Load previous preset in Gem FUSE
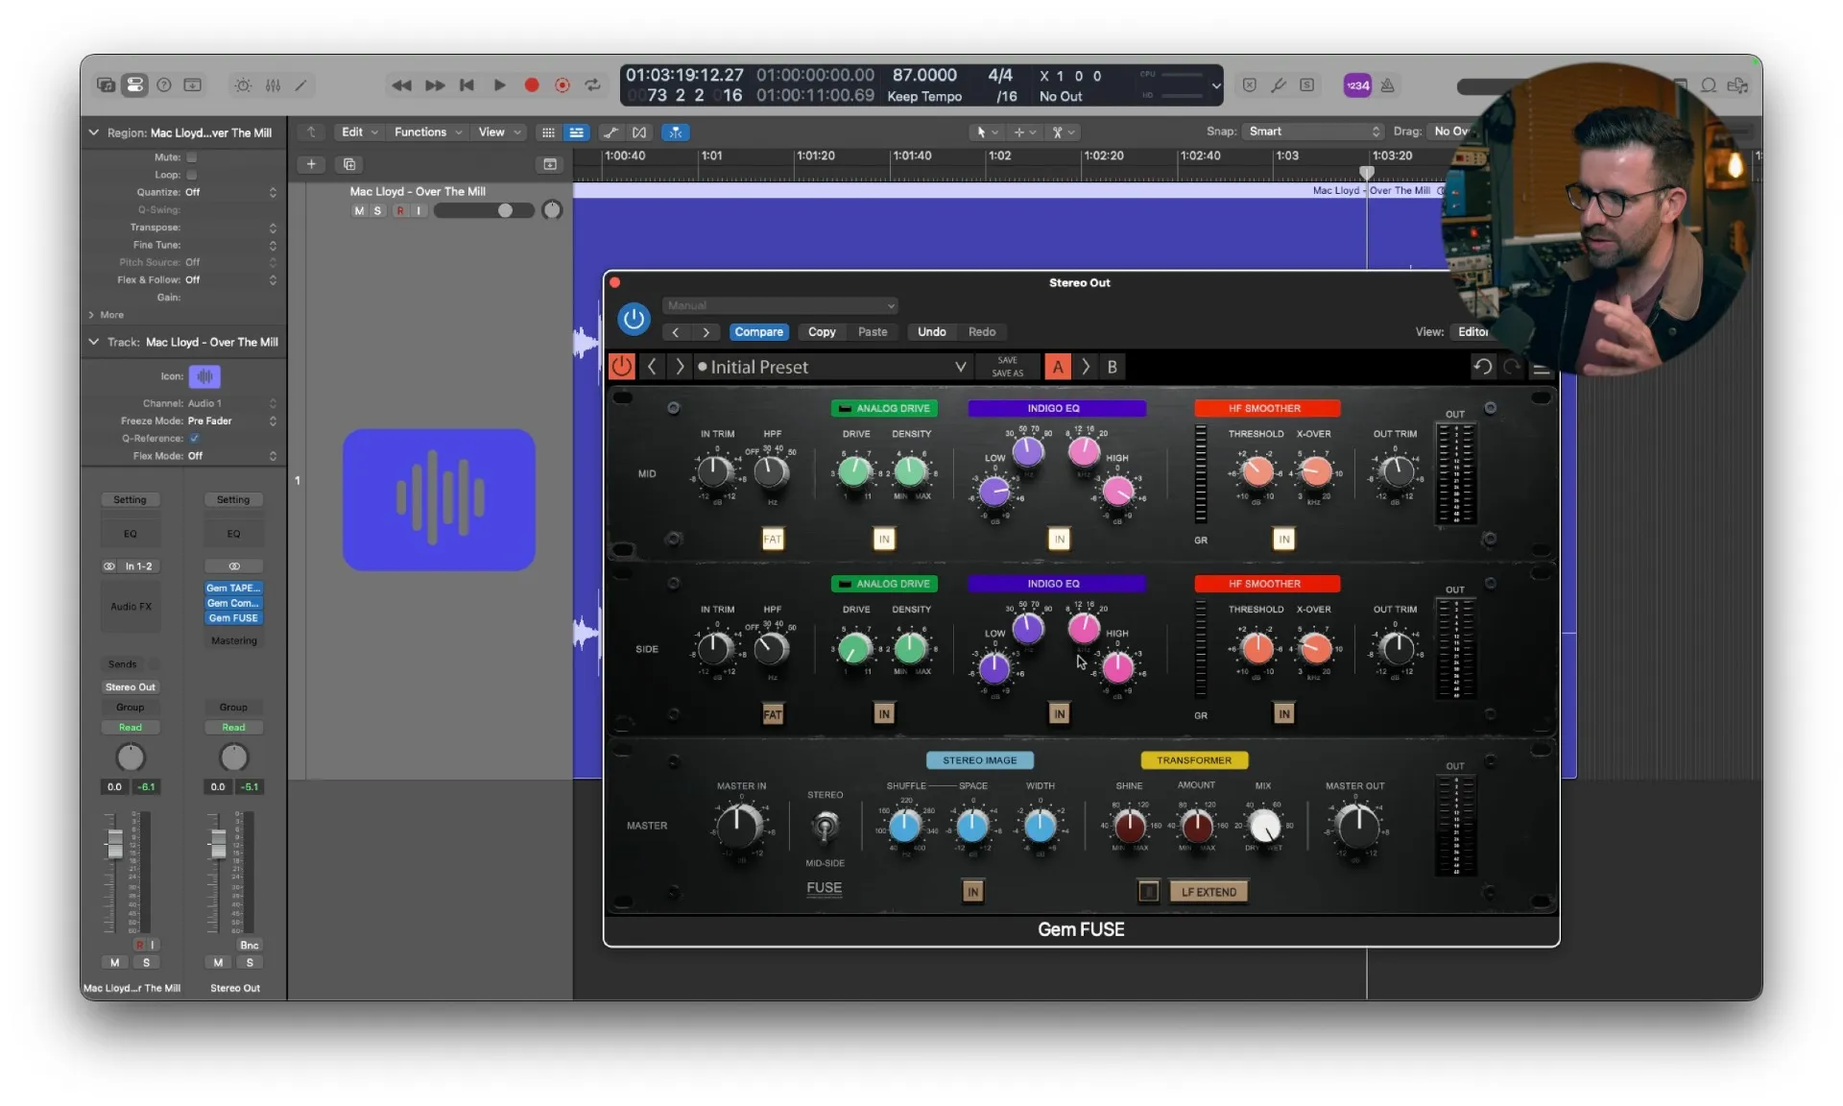Viewport: 1843px width, 1106px height. [x=652, y=367]
